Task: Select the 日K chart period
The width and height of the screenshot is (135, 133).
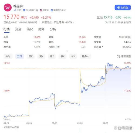Action: click(31, 56)
